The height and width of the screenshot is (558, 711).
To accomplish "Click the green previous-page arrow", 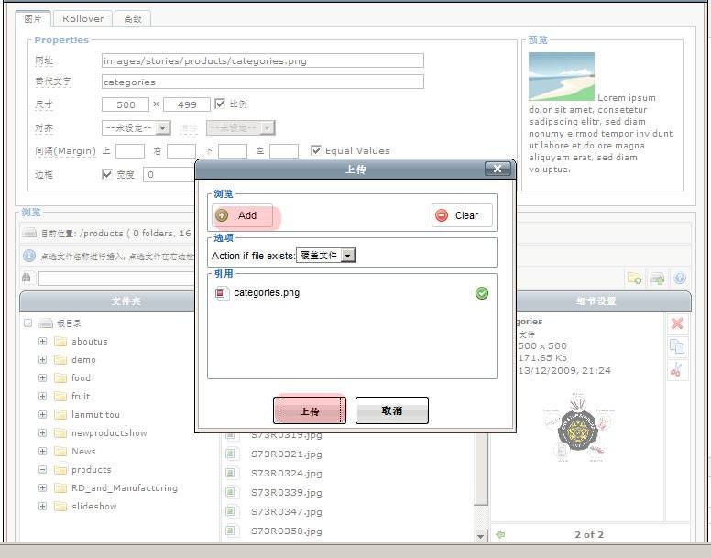I will (x=500, y=534).
